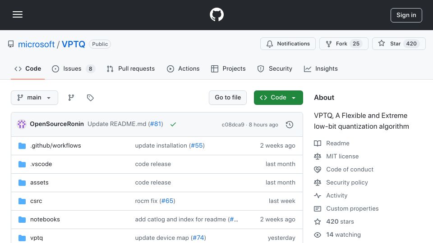This screenshot has height=243, width=433.
Task: Open OpenSourceRonin's avatar
Action: [x=22, y=124]
